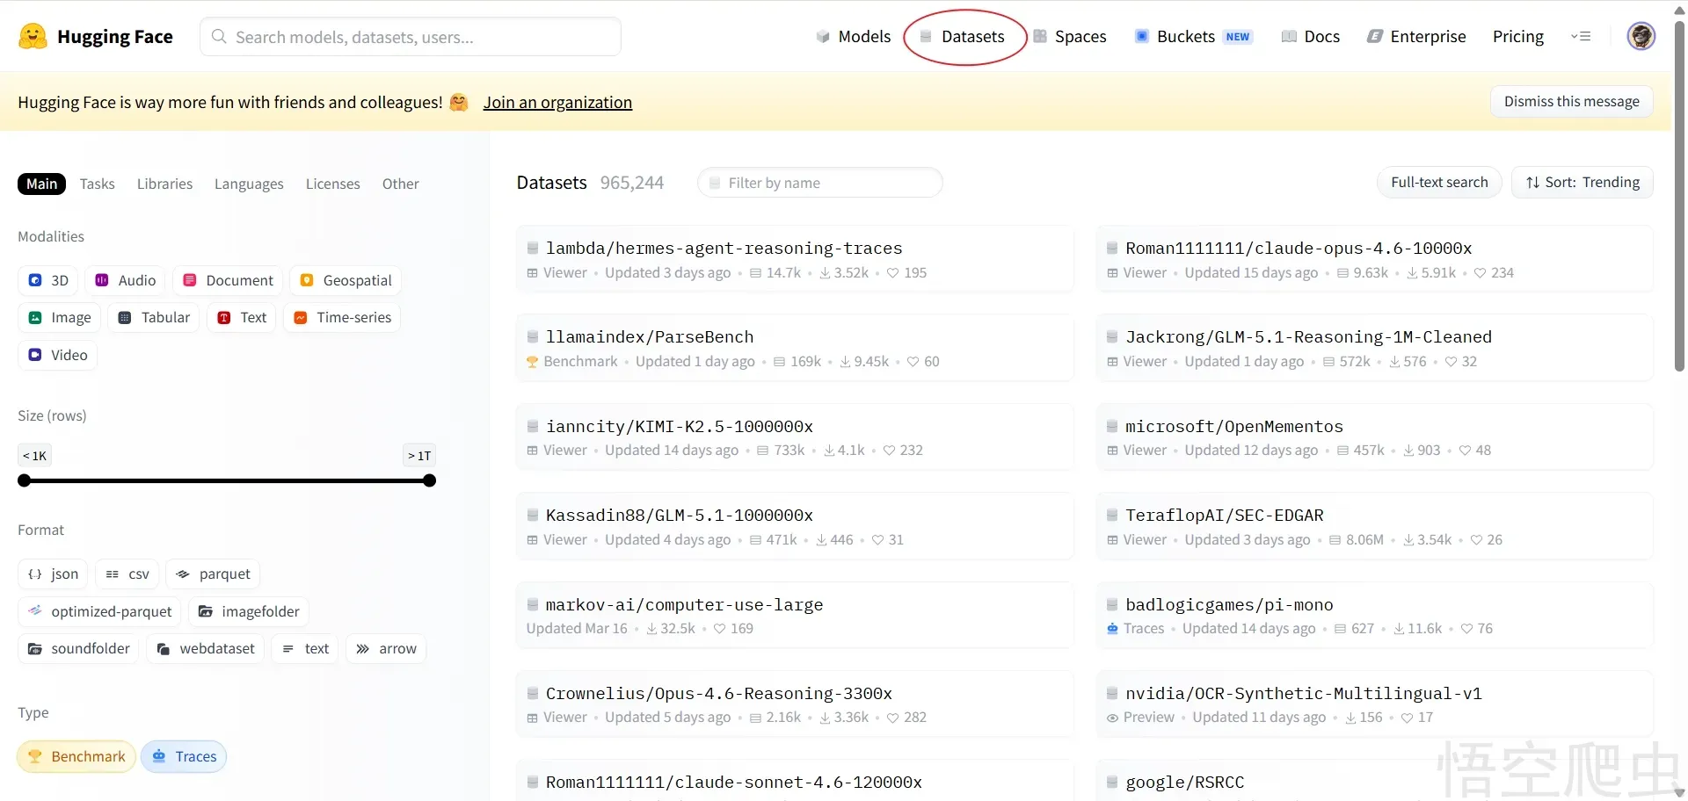Click the Models nav icon
The height and width of the screenshot is (801, 1688).
tap(823, 37)
